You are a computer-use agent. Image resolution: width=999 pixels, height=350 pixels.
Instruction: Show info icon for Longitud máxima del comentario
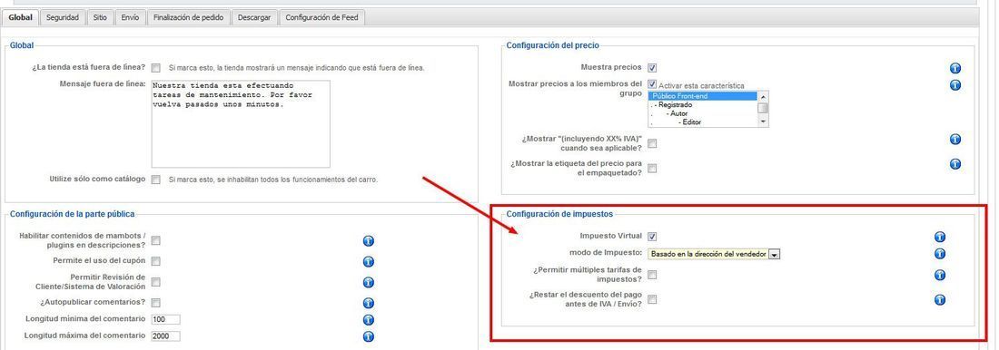(368, 336)
